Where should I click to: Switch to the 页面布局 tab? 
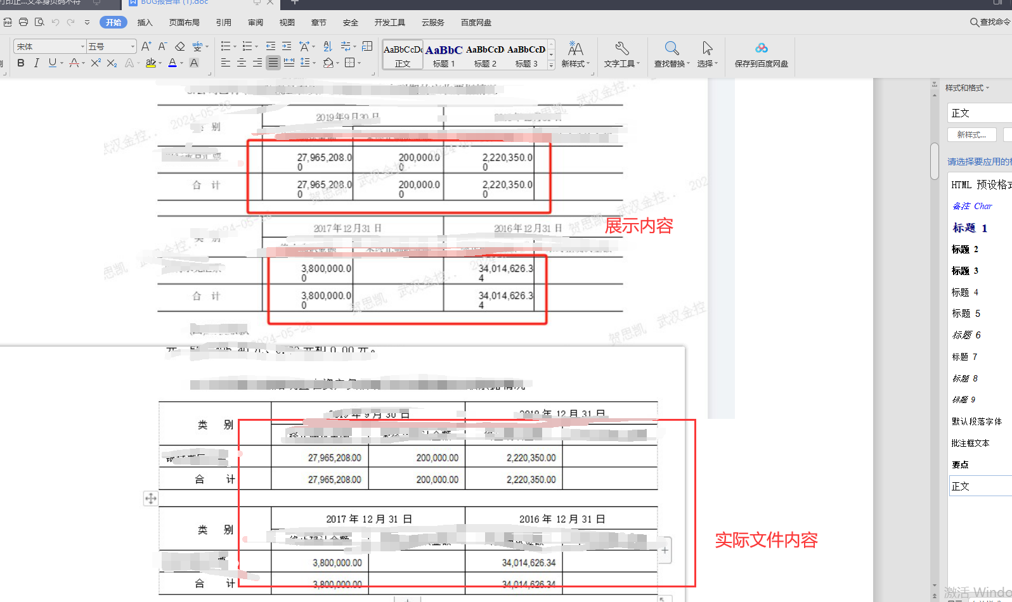[184, 22]
